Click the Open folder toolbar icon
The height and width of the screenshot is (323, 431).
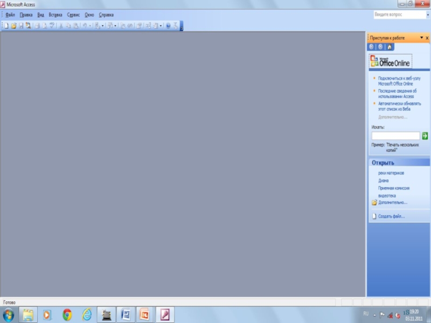[14, 25]
